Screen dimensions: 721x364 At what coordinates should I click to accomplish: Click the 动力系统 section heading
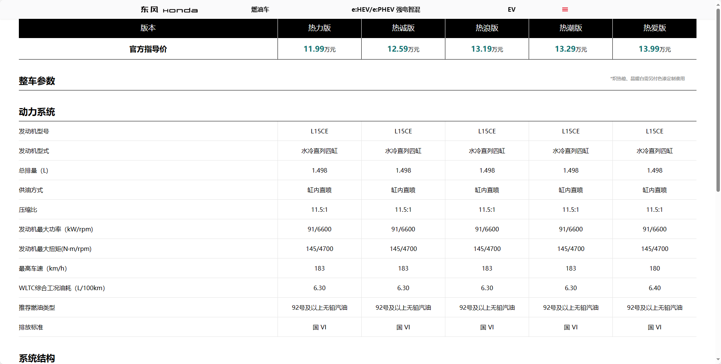37,112
